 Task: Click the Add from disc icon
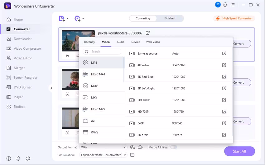click(x=77, y=18)
